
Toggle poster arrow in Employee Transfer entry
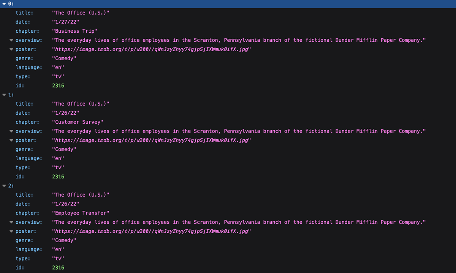[x=11, y=232]
